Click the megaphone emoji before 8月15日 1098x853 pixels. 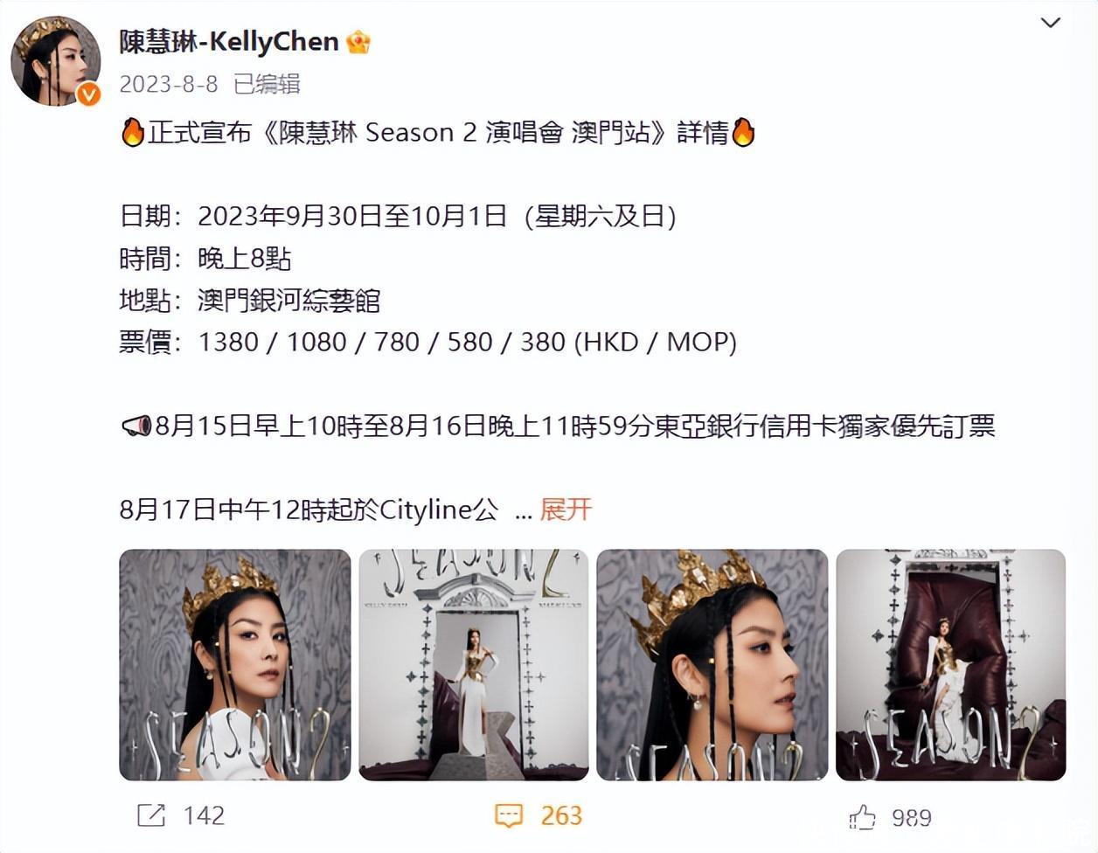tap(136, 426)
